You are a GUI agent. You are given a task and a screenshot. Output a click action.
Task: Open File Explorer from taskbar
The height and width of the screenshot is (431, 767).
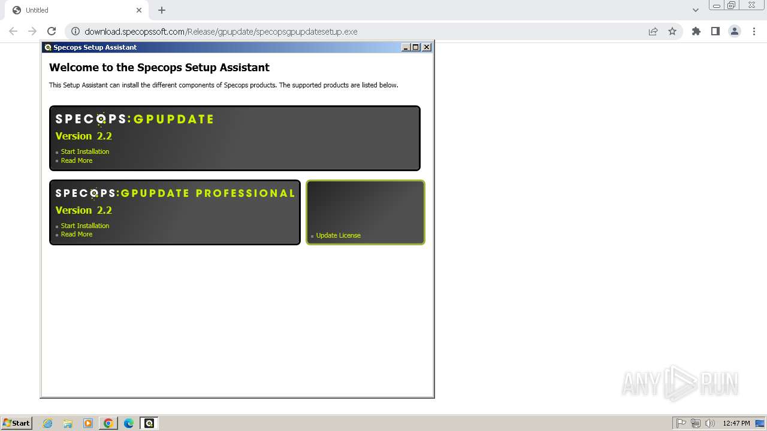coord(68,423)
